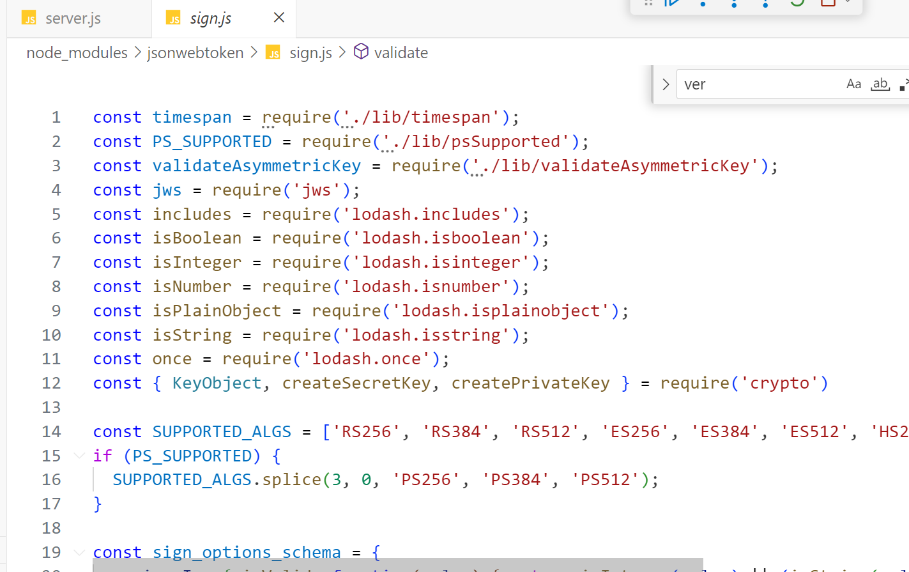Viewport: 909px width, 572px height.
Task: Toggle Match Case (Aa) in find widget
Action: (853, 84)
